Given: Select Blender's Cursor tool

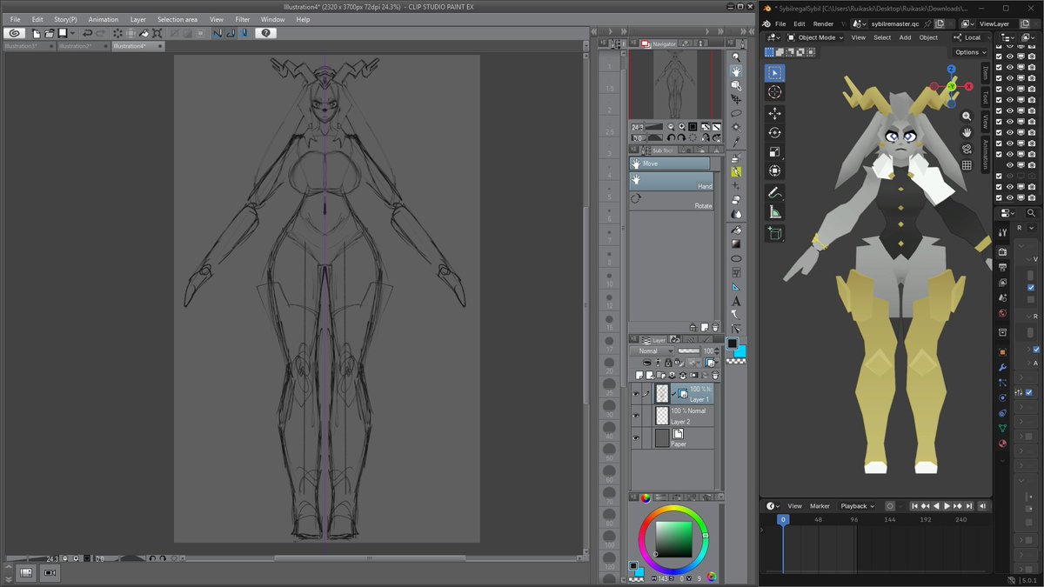Looking at the screenshot, I should click(x=774, y=92).
